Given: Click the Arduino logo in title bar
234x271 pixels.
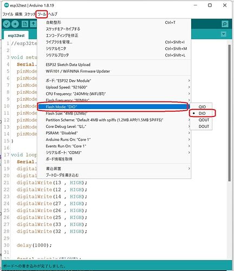Looking at the screenshot, I should pyautogui.click(x=6, y=5).
